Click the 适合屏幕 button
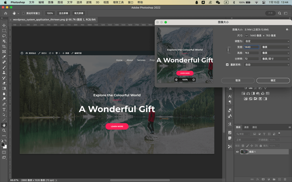The height and width of the screenshot is (182, 292). click(x=64, y=13)
